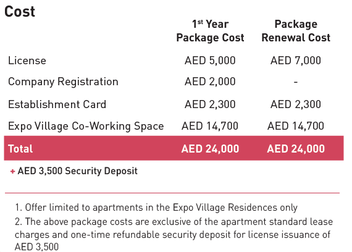352x252 pixels.
Task: Click Company Registration AED 2,000 value
Action: click(210, 82)
